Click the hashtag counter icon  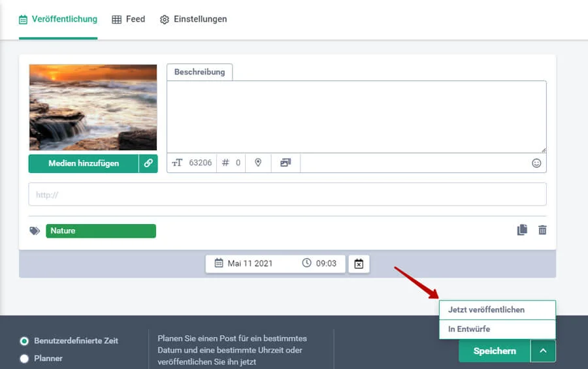pyautogui.click(x=225, y=163)
